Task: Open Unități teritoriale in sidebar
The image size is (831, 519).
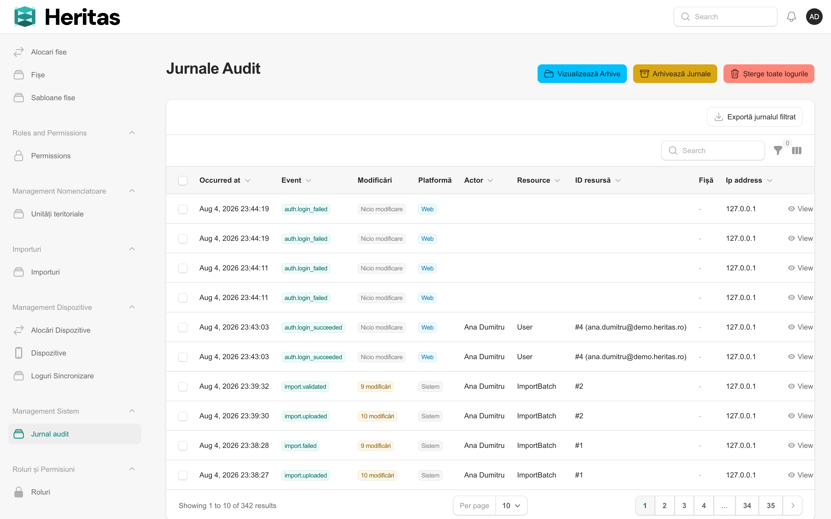Action: tap(75, 214)
